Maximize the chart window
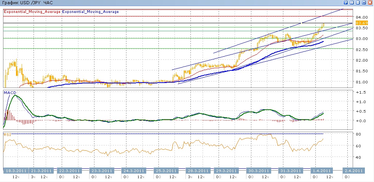 pyautogui.click(x=364, y=3)
